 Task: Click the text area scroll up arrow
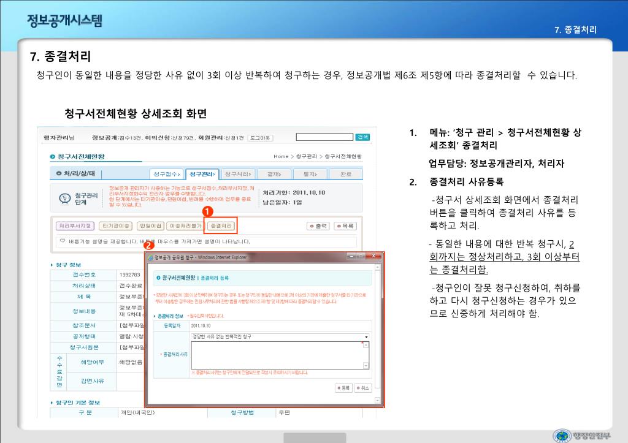coord(366,345)
